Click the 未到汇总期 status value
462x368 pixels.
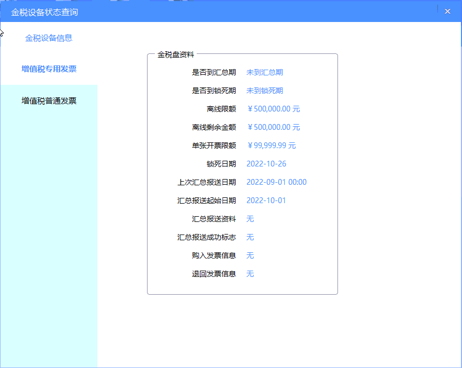click(265, 72)
